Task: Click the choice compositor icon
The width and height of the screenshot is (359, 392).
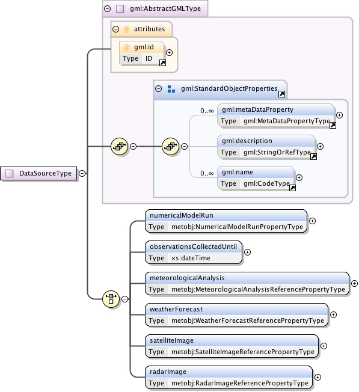Action: [x=111, y=299]
